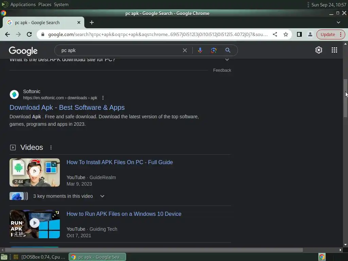
Task: Submit search with magnifier icon
Action: (x=228, y=50)
